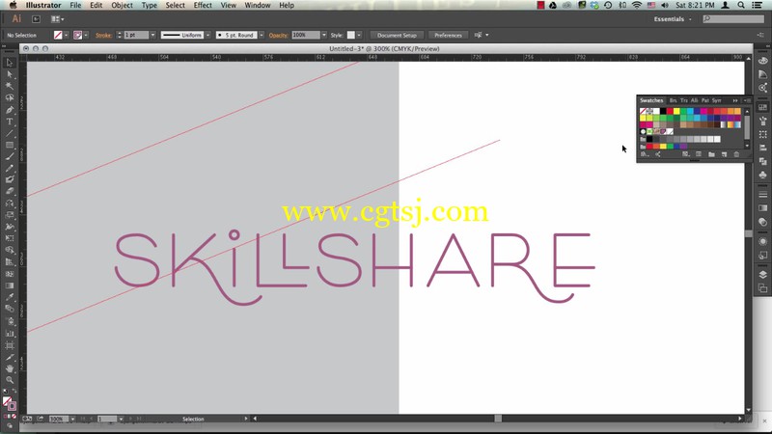Click the New Swatch icon
Image resolution: width=772 pixels, height=434 pixels.
724,154
